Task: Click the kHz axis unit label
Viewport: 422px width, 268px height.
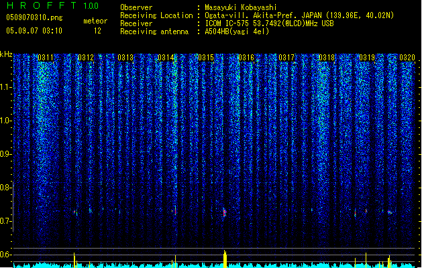Action: [6, 54]
